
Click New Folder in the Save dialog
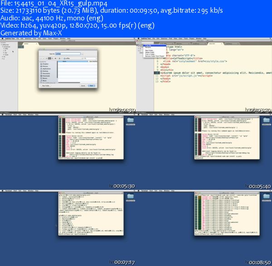tap(46, 86)
